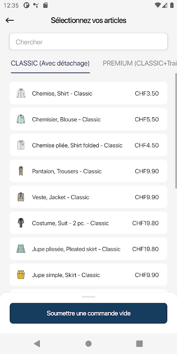
Task: Tap the trousers icon
Action: tap(21, 171)
